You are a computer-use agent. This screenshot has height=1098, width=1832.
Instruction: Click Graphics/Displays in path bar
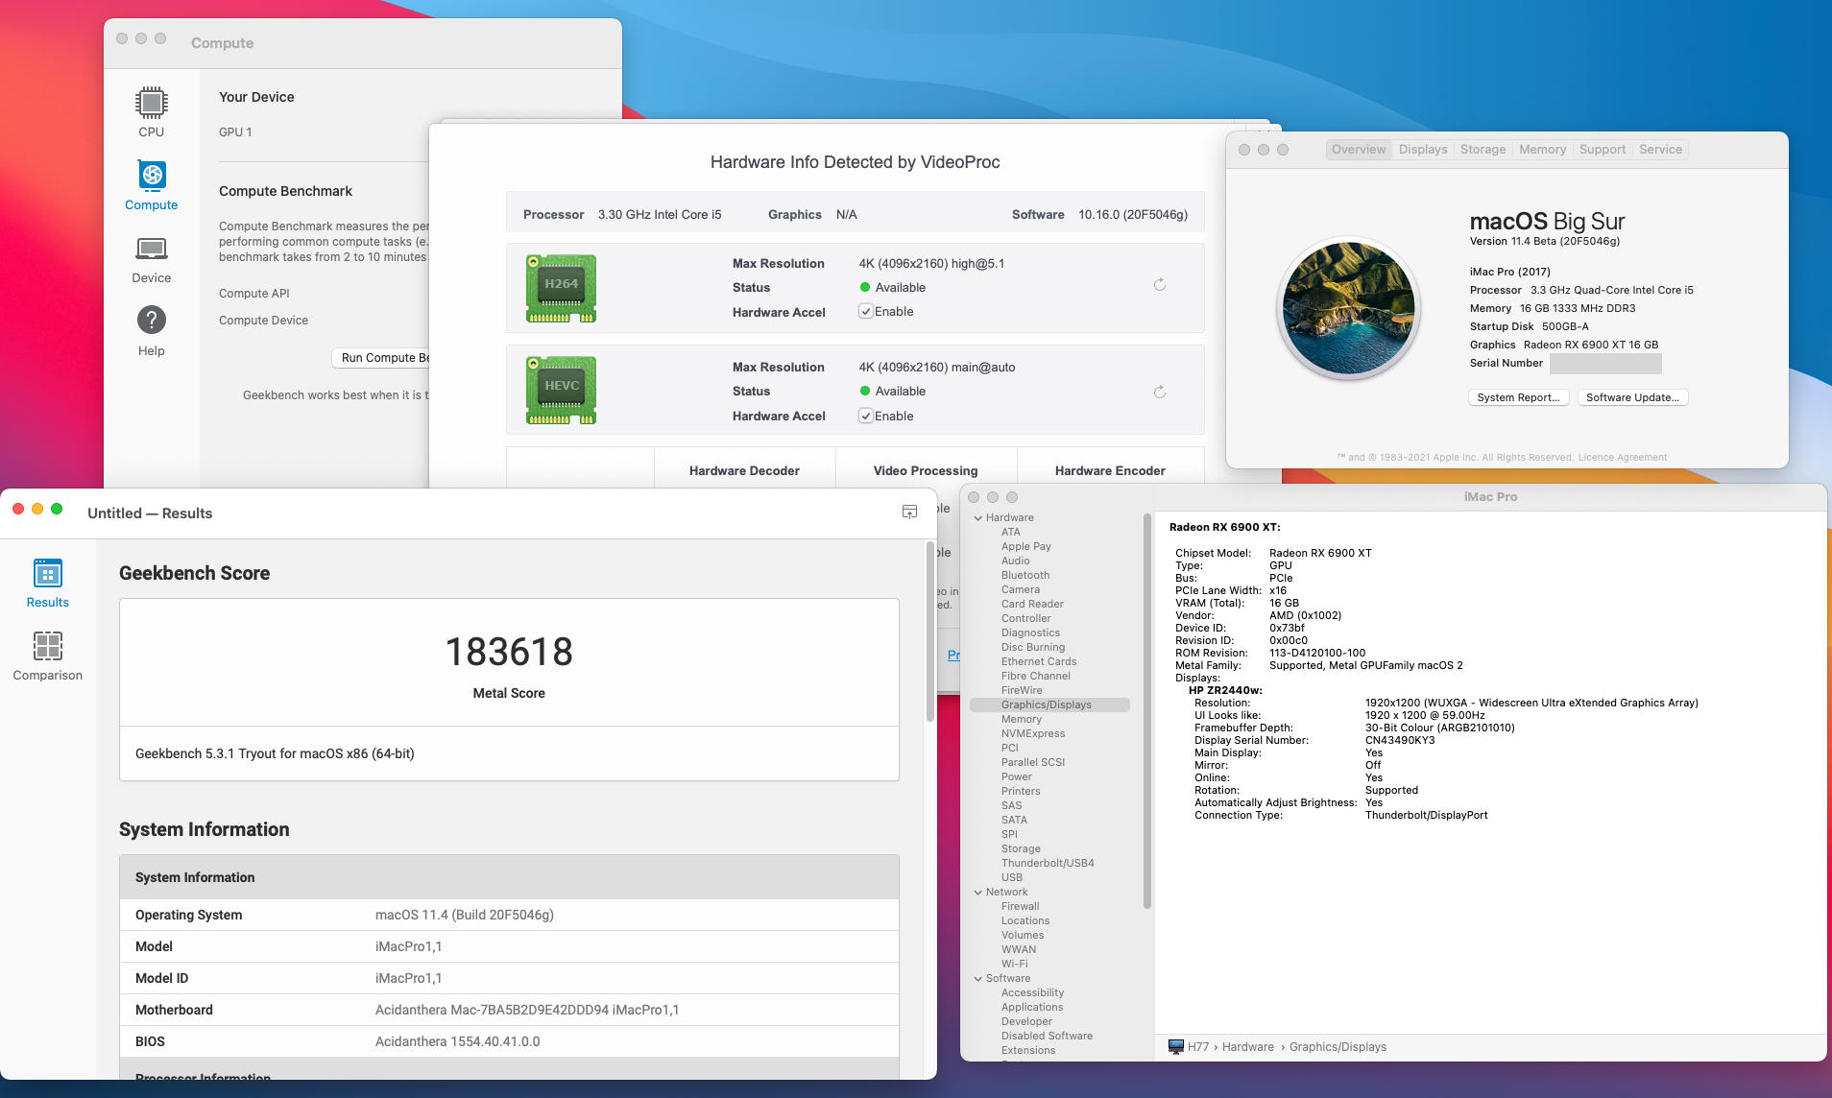[x=1338, y=1047]
